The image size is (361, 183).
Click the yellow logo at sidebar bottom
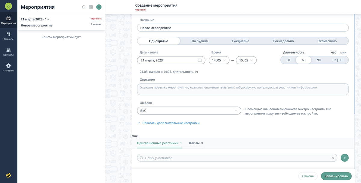8,175
